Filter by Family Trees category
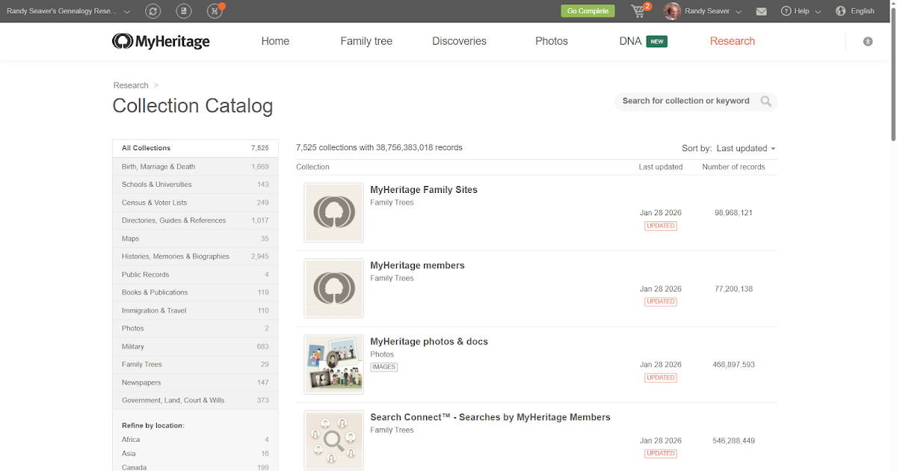 pyautogui.click(x=195, y=364)
